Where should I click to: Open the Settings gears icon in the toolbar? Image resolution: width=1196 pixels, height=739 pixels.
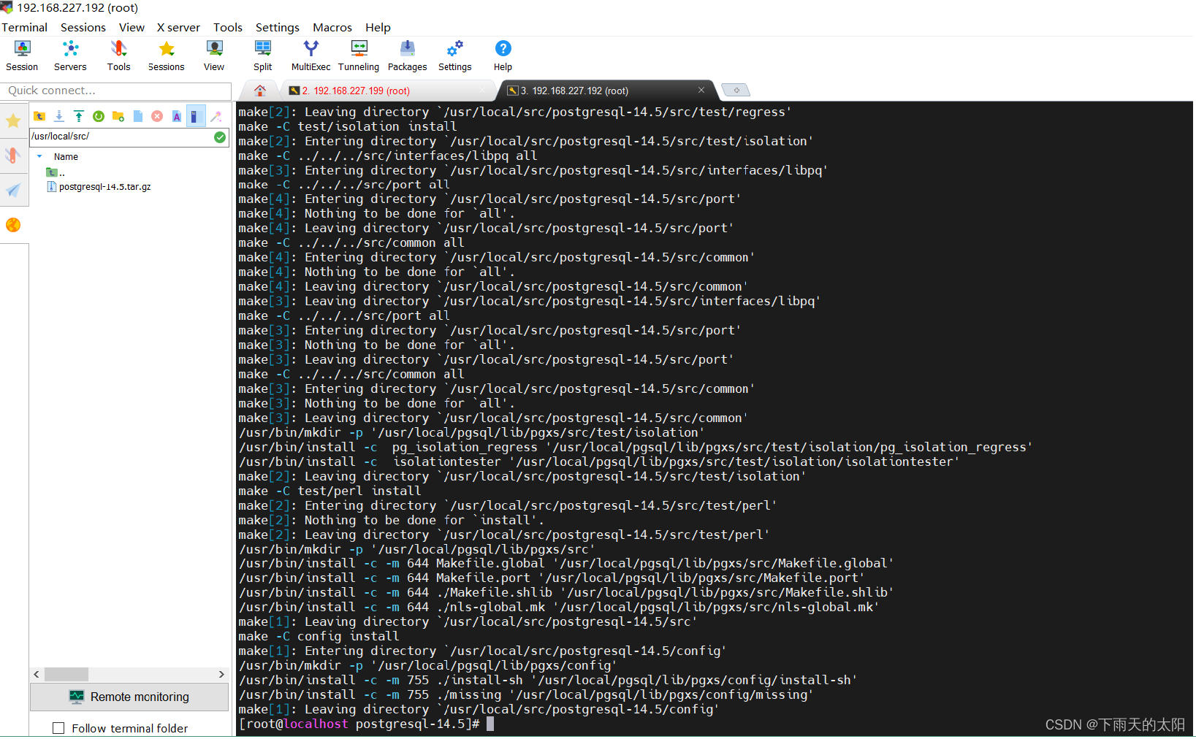[x=454, y=55]
